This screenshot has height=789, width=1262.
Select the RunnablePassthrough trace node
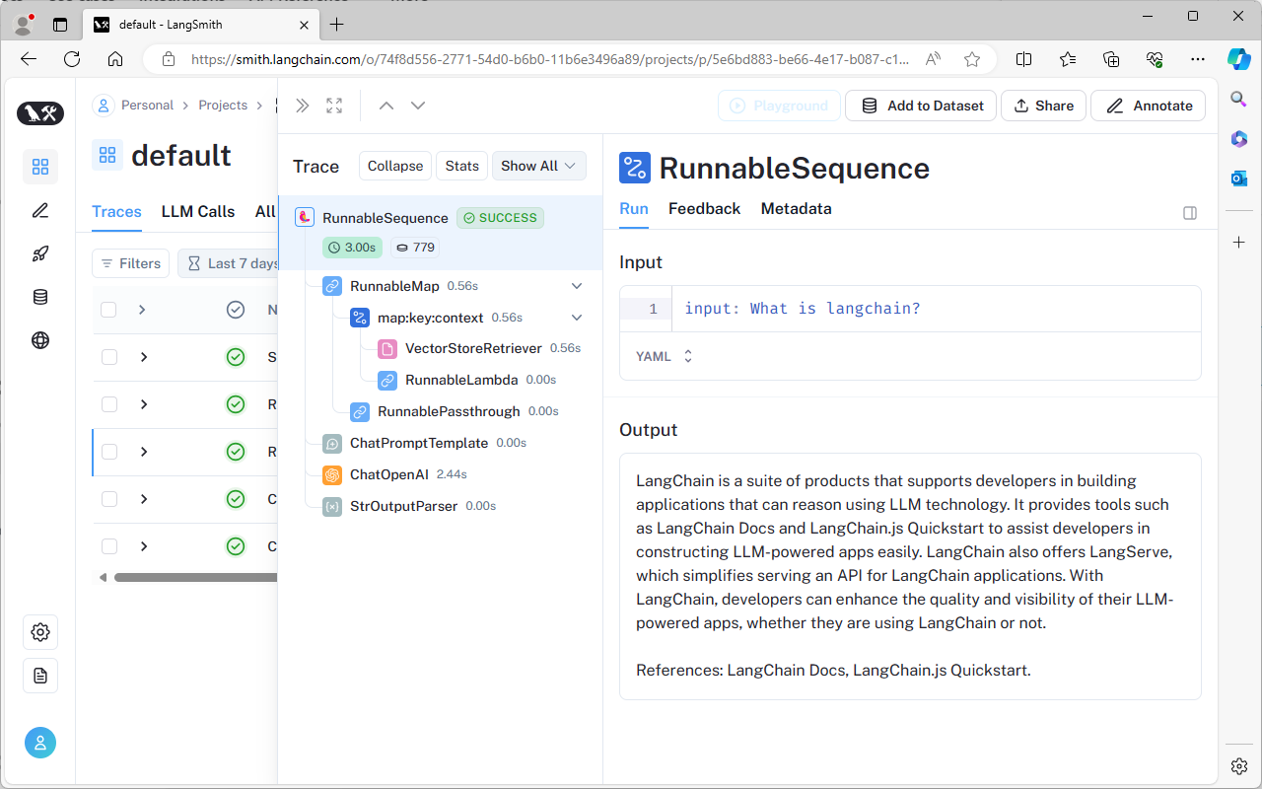[449, 411]
